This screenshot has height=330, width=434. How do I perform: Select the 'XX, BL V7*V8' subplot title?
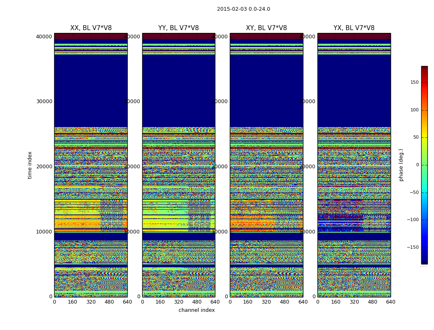pos(91,28)
